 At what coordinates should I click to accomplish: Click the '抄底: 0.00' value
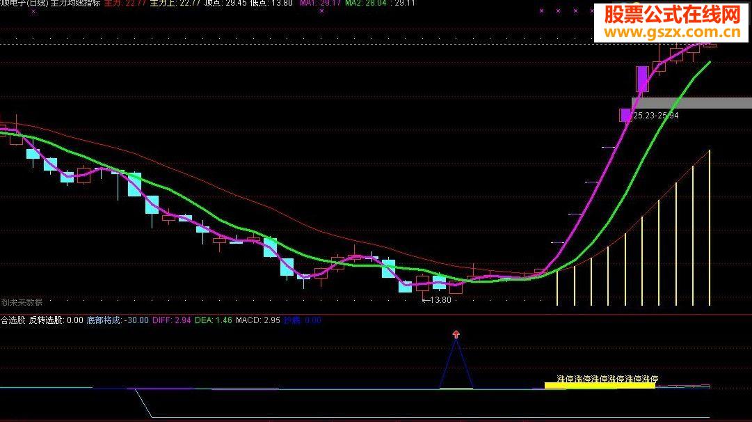[x=302, y=320]
